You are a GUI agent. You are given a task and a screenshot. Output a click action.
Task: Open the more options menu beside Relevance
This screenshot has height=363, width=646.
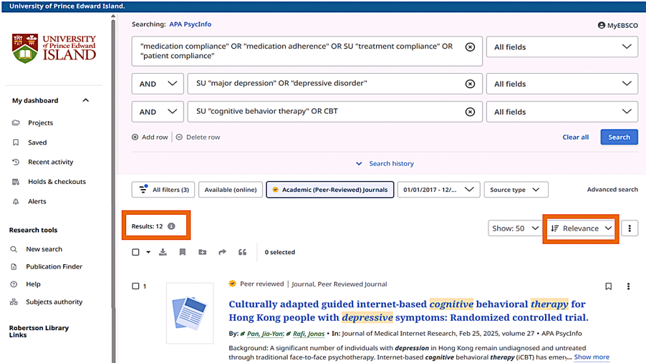tap(629, 228)
